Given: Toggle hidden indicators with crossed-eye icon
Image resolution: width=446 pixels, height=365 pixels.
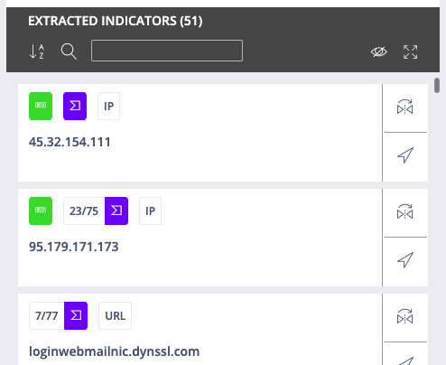Looking at the screenshot, I should [x=379, y=51].
